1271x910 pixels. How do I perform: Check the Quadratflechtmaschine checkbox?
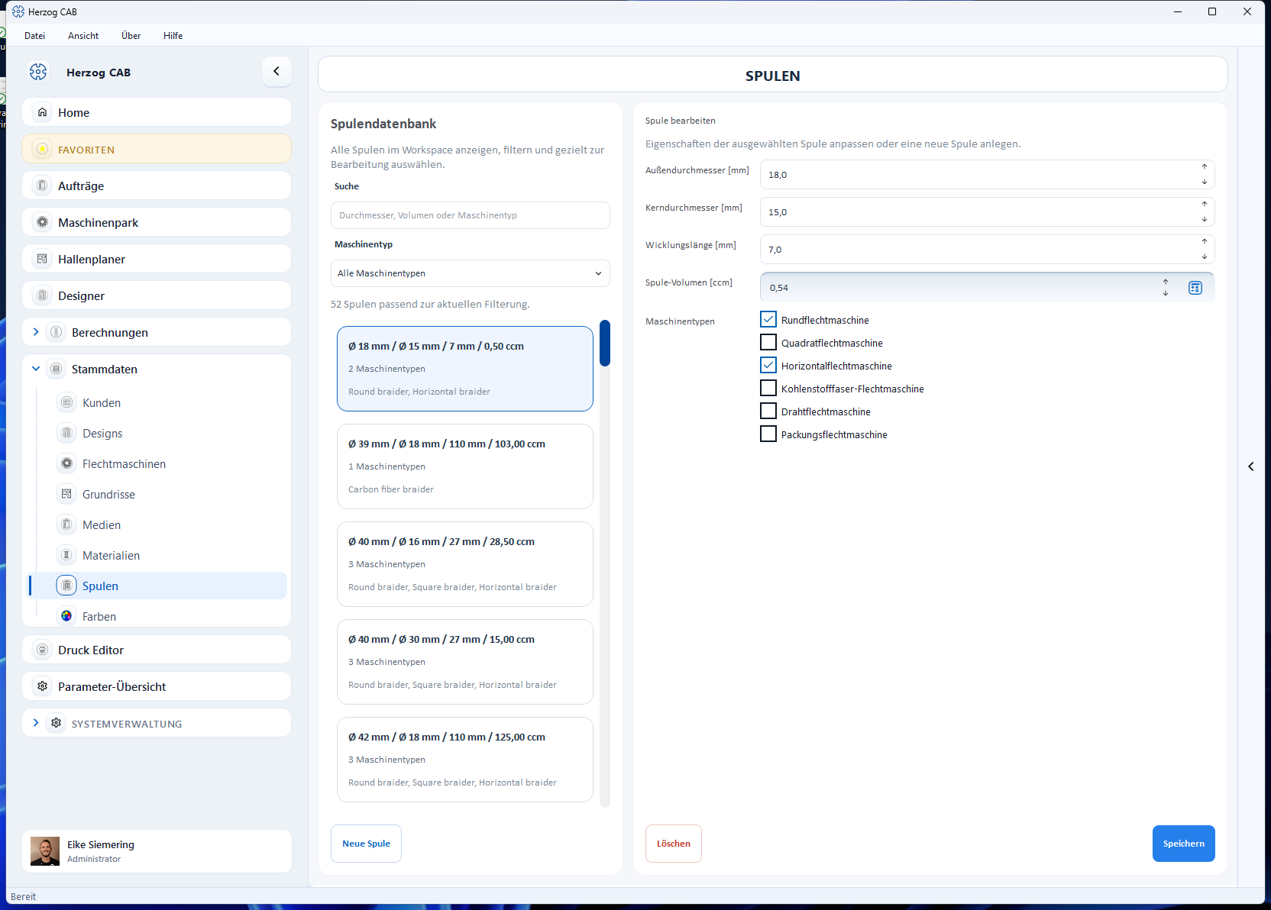(x=768, y=343)
